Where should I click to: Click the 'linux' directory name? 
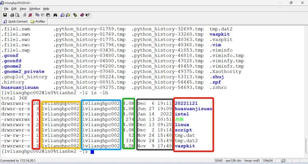[x=182, y=124]
